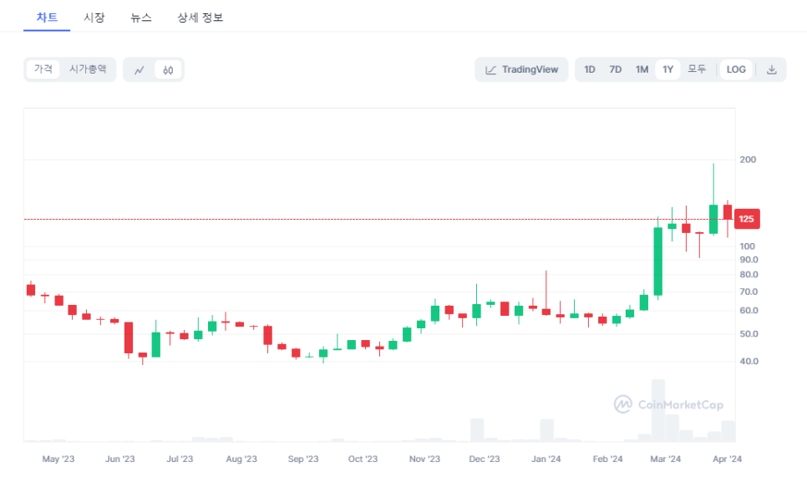807x487 pixels.
Task: Click the Jun '23 axis label
Action: tap(120, 459)
